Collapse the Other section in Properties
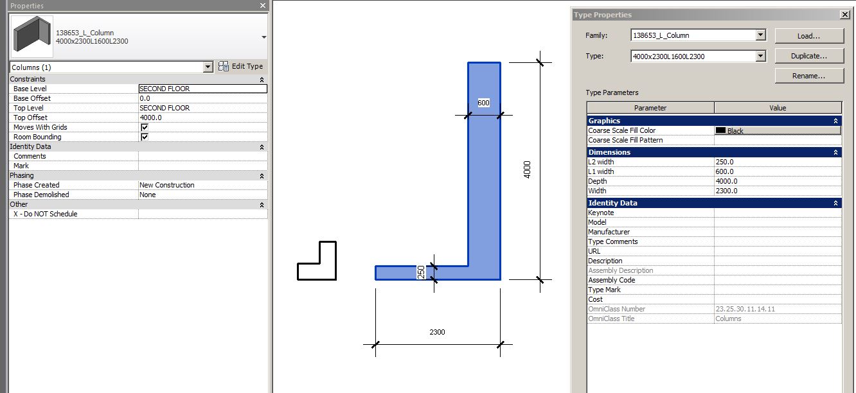The image size is (856, 393). (262, 204)
